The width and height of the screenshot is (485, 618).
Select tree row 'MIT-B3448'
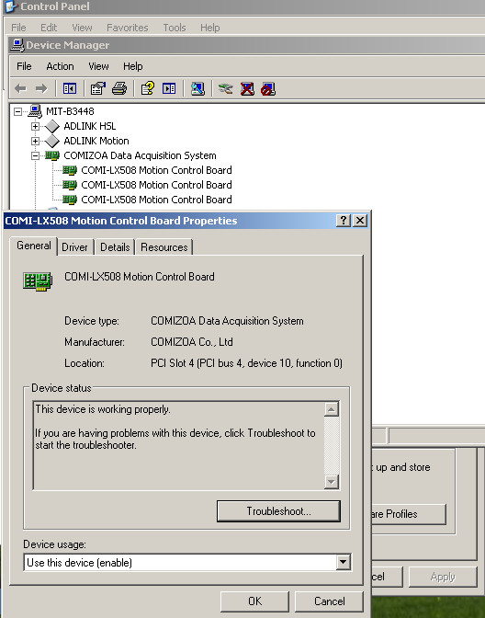70,111
